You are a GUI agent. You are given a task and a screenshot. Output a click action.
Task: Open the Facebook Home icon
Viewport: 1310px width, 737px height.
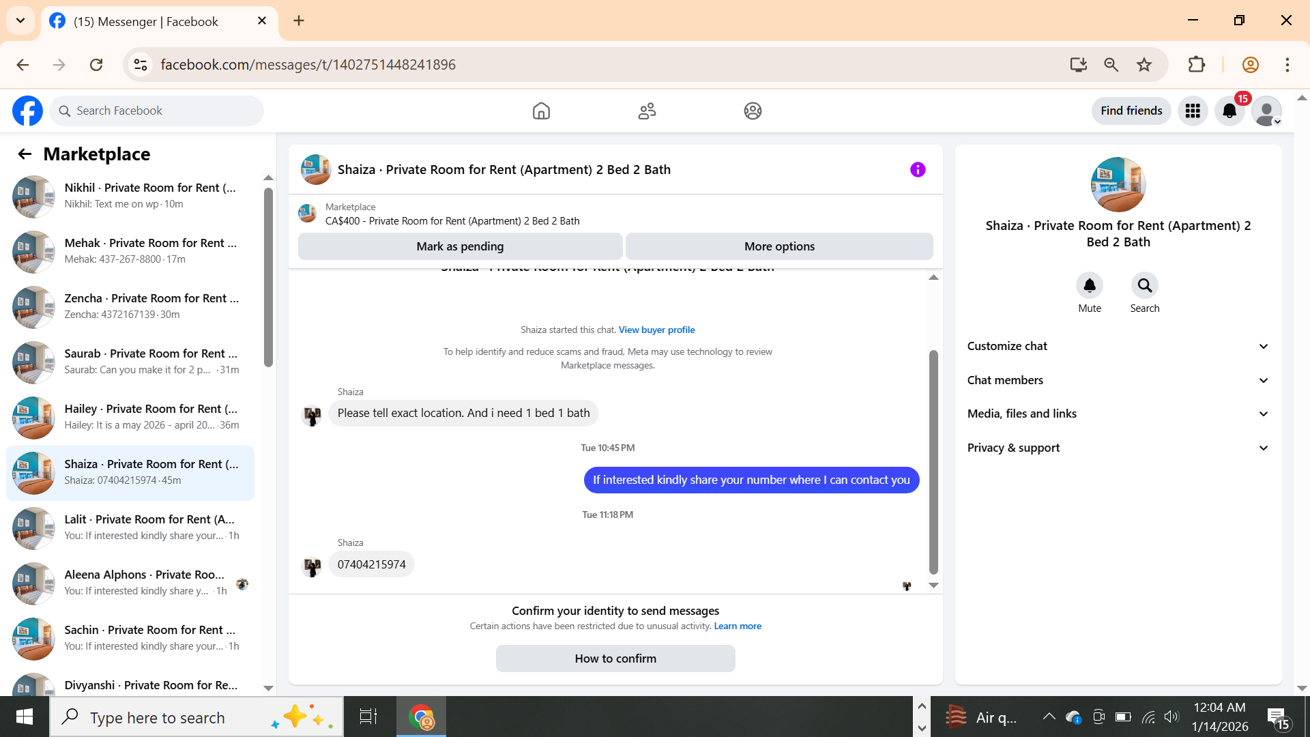pyautogui.click(x=541, y=111)
